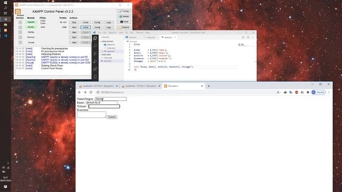Split the VS Code editor

point(248,37)
